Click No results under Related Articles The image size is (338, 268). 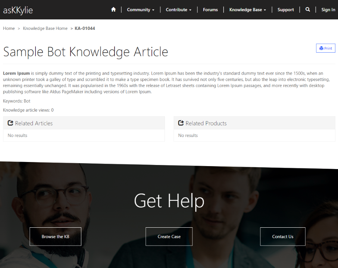tap(18, 135)
